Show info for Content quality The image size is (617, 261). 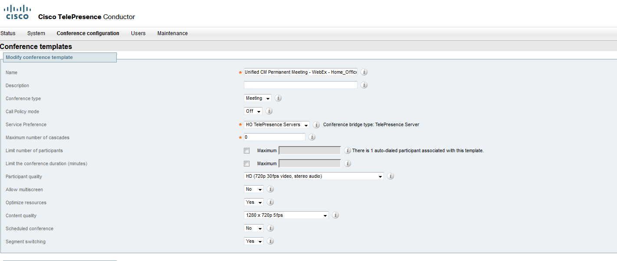335,215
